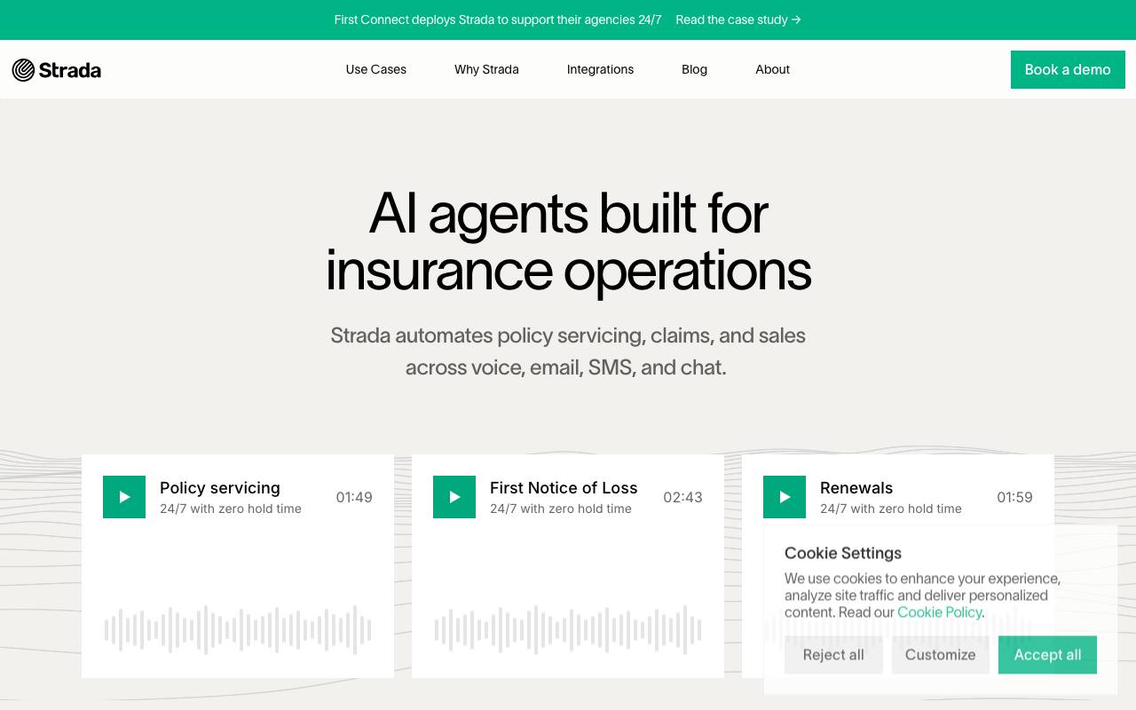Click the AI agents headline
This screenshot has width=1136, height=710.
pos(568,241)
